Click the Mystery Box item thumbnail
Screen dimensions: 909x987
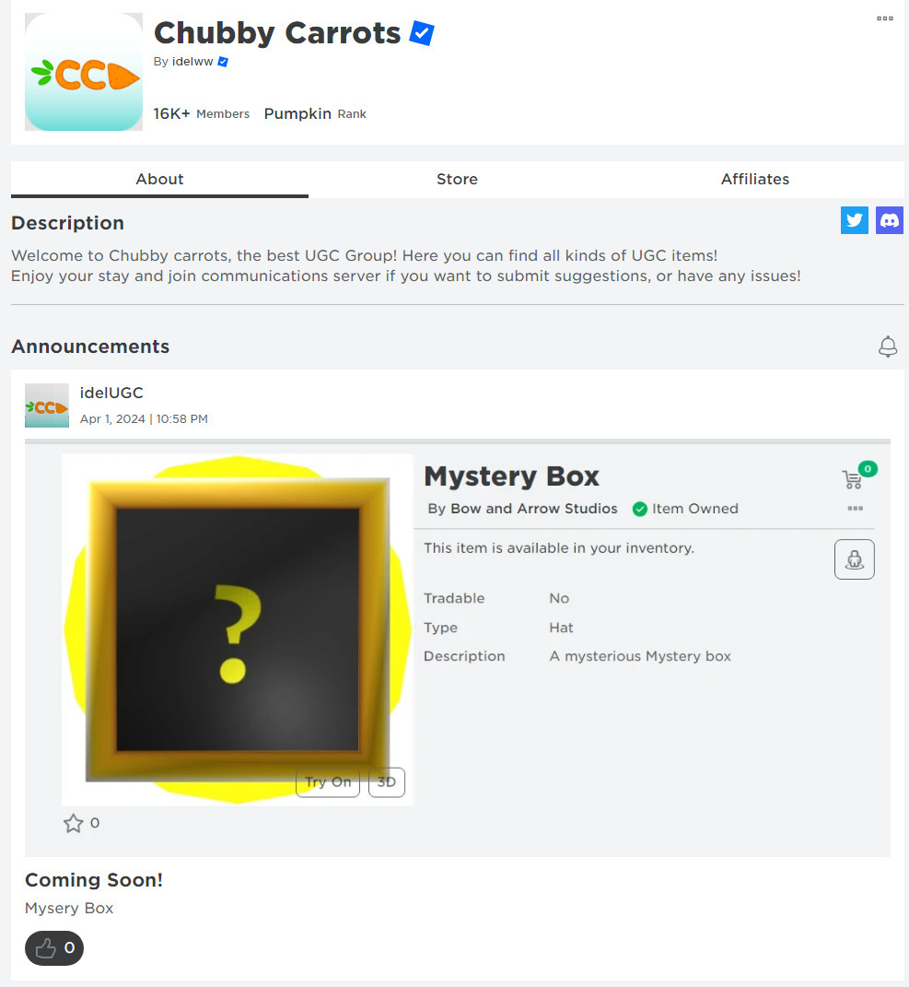coord(238,629)
